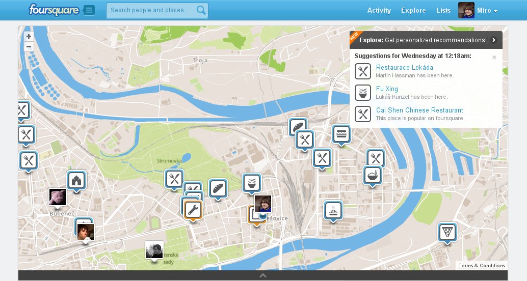Open the Restaurace Lokáda link
Viewport: 527px width, 281px height.
[404, 67]
